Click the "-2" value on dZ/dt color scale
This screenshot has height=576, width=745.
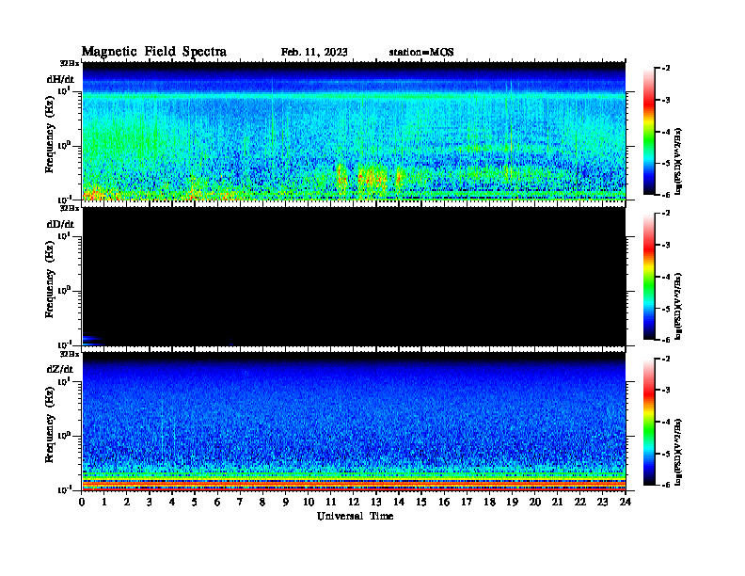(666, 359)
